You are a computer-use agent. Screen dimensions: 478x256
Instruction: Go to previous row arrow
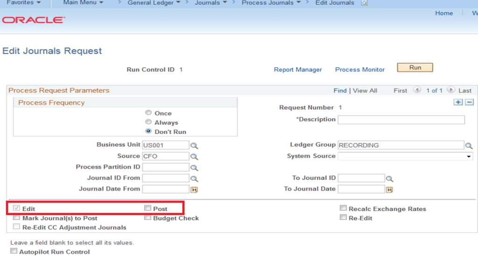click(417, 90)
